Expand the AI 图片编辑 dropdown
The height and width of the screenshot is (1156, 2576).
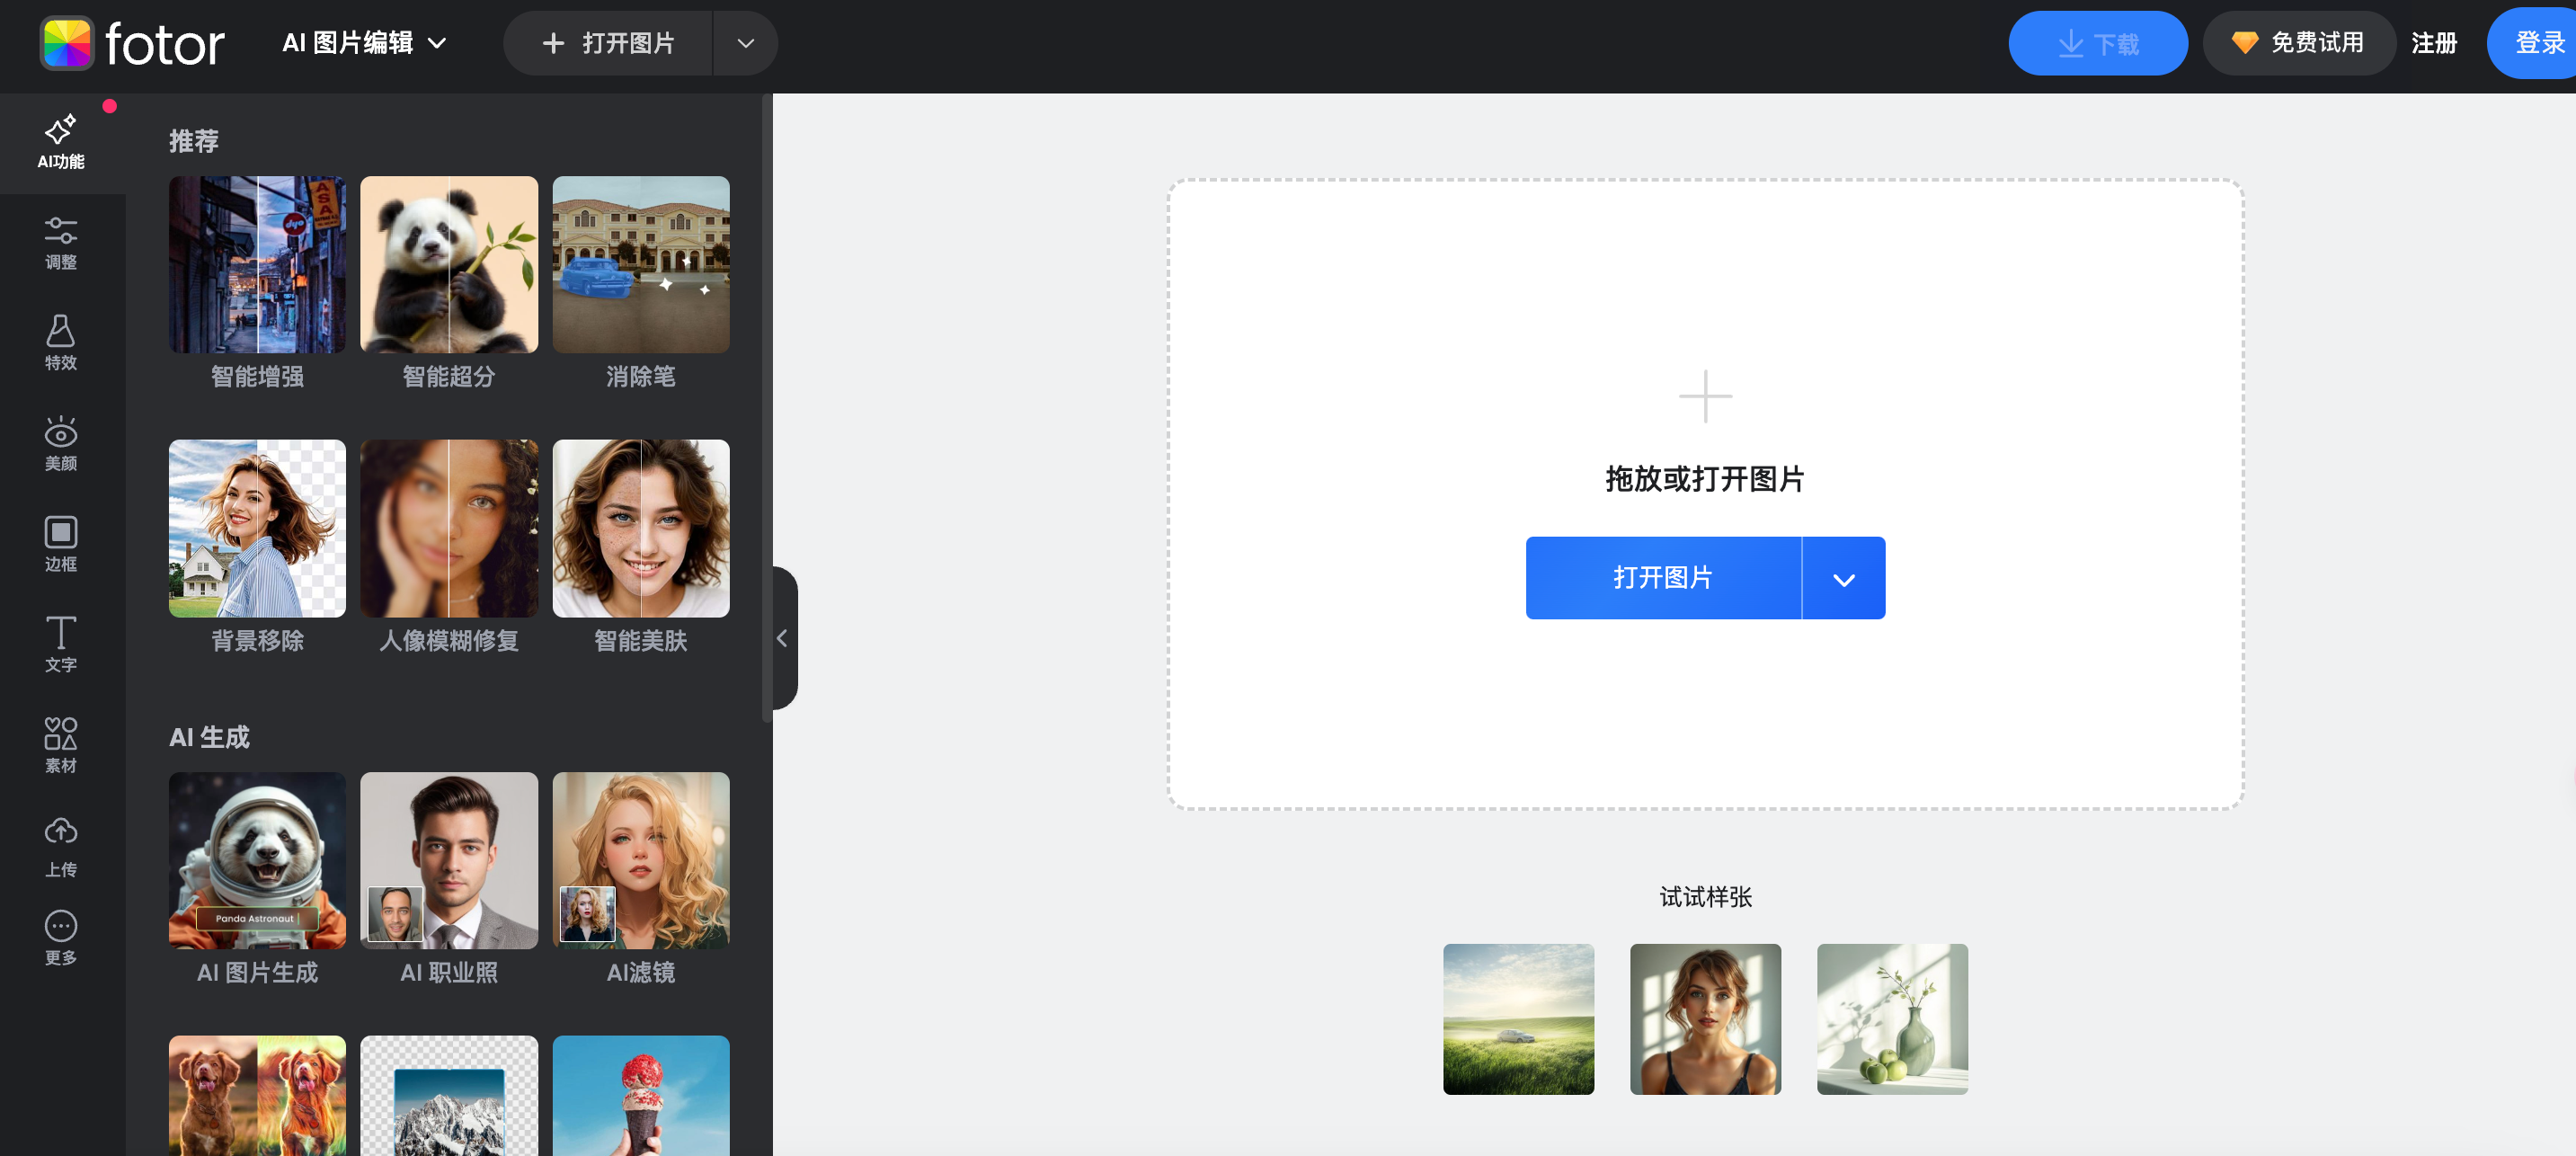(x=364, y=43)
